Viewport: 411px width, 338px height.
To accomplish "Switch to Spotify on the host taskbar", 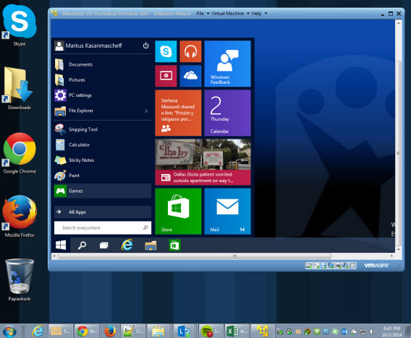I will [211, 331].
